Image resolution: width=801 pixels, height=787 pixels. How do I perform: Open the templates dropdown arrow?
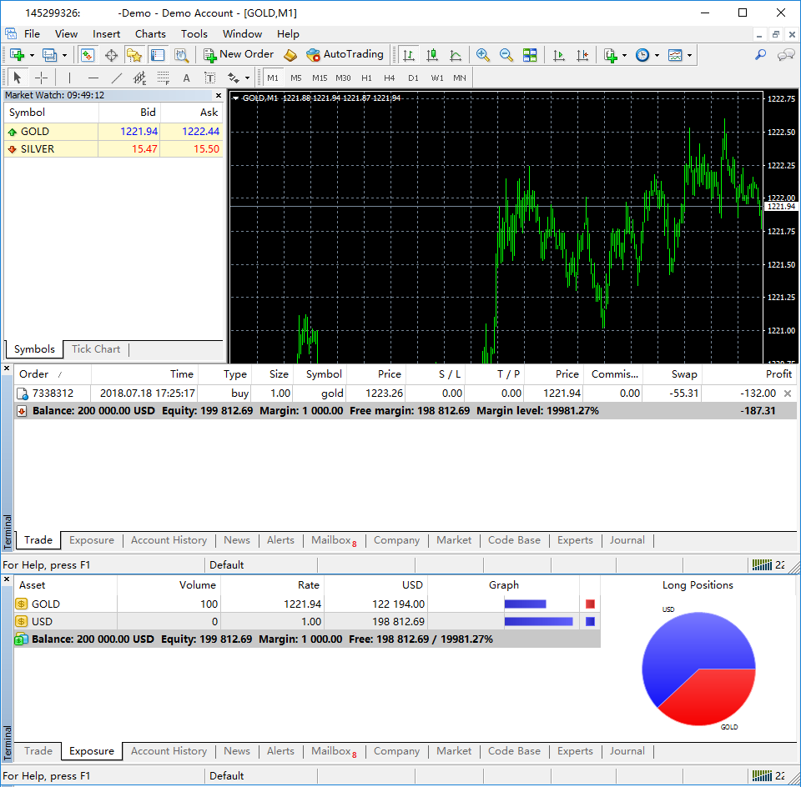coord(689,55)
